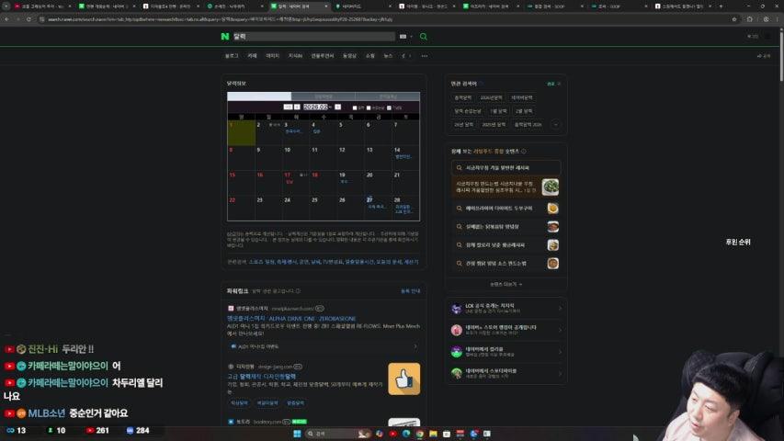Viewport: 784px width, 441px height.
Task: Switch to the 블로그 search tab
Action: pos(232,55)
